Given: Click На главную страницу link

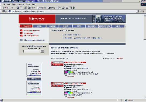Looking at the screenshot, I should coord(34,40).
